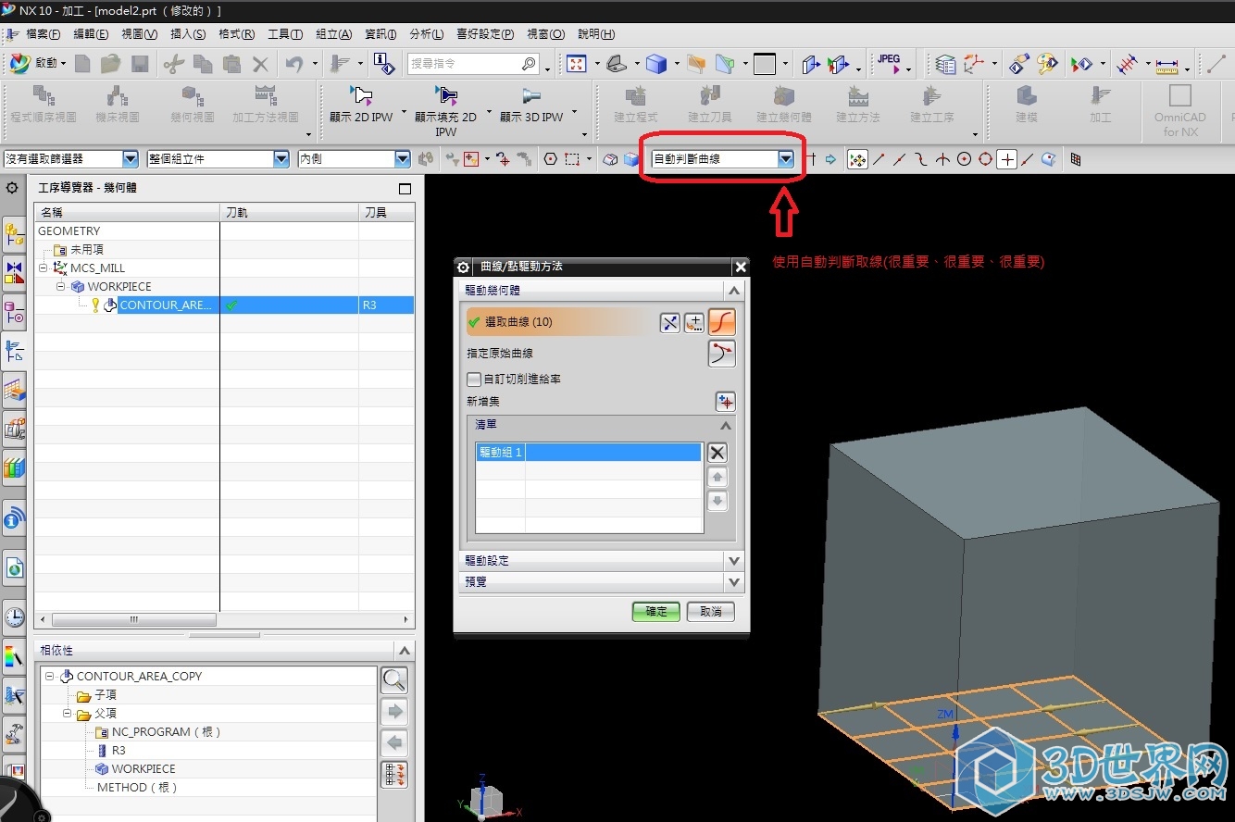
Task: Click the quadrant point snap icon
Action: (x=985, y=159)
